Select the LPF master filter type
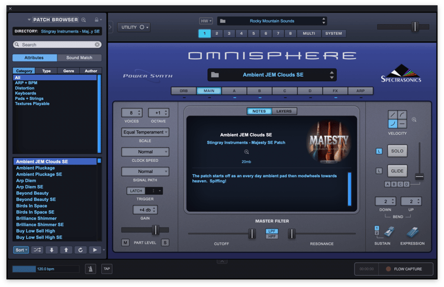 [272, 231]
